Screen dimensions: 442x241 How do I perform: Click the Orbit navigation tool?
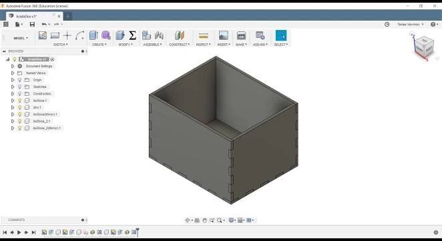tap(187, 220)
